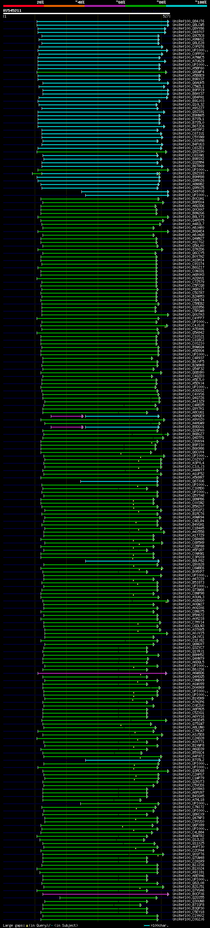Image resolution: width=210 pixels, height=928 pixels.
Task: Select the UniRef100_C7Z579 label
Action: (x=188, y=282)
